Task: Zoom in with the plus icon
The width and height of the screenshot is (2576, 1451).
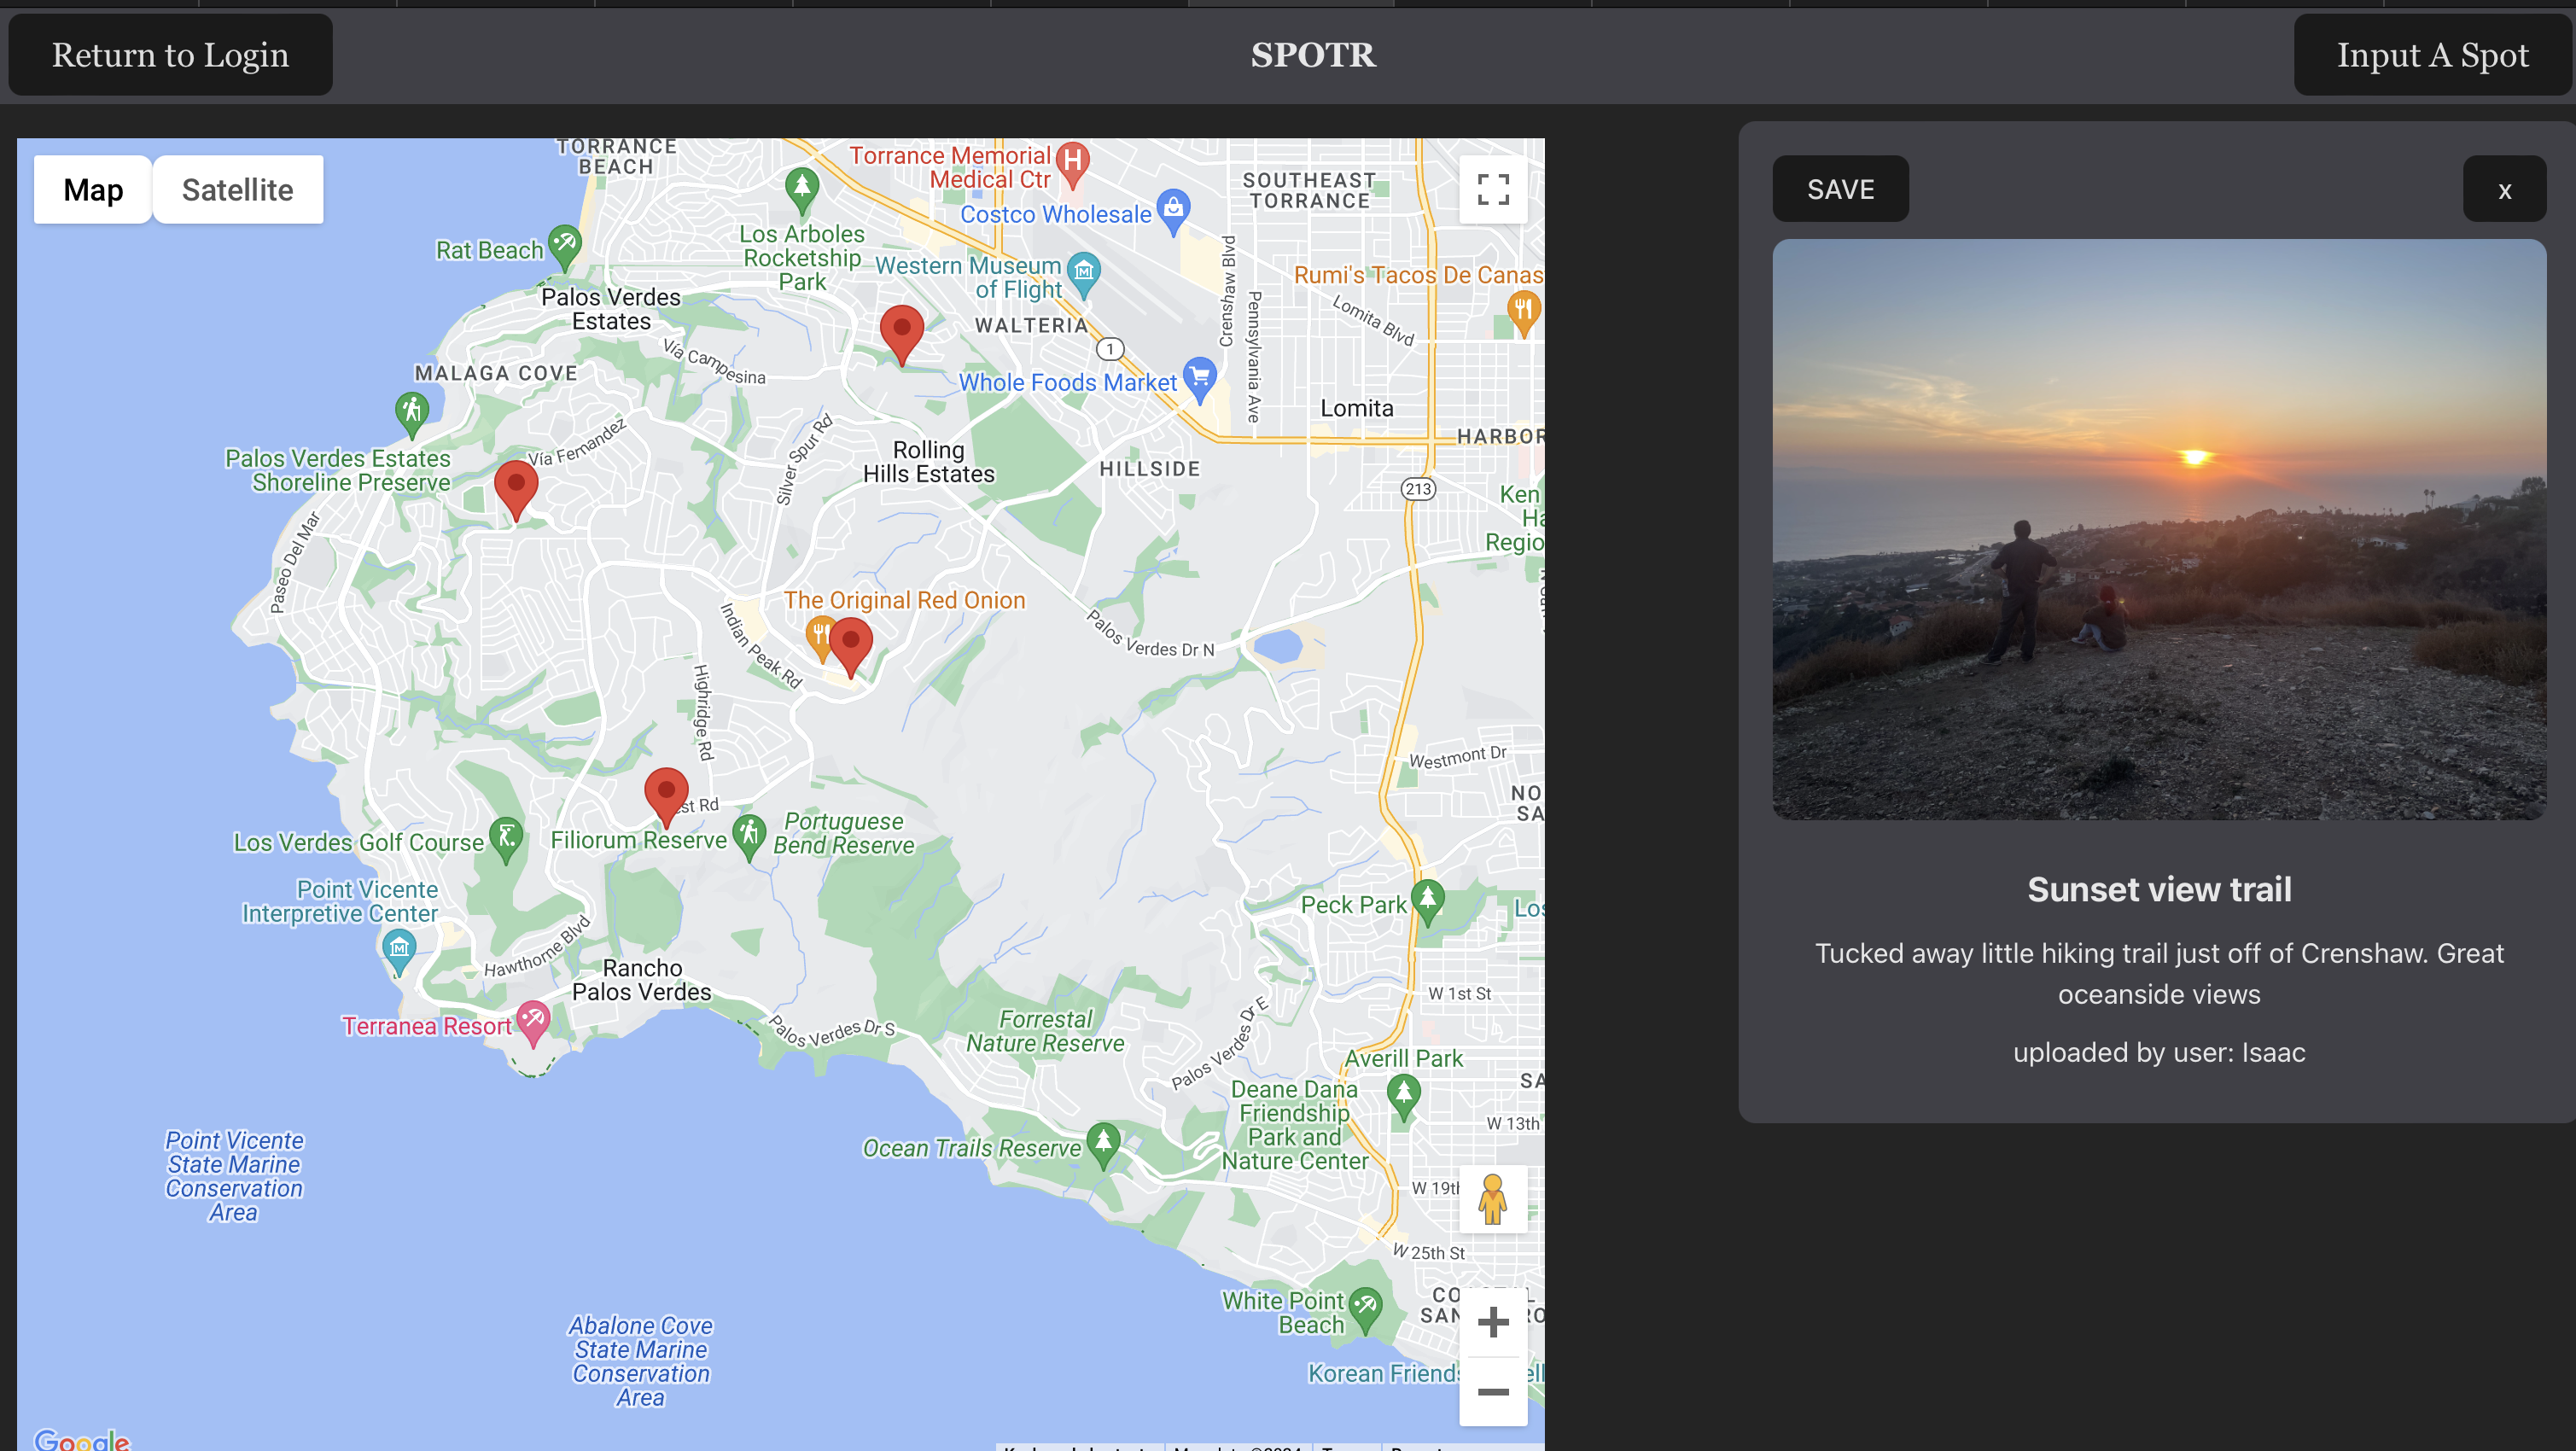Action: tap(1492, 1322)
